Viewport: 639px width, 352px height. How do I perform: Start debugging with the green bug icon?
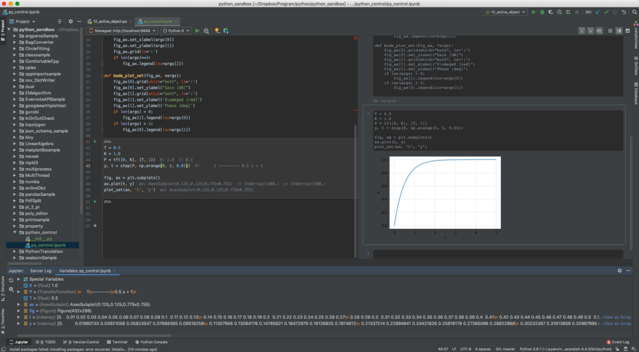pyautogui.click(x=542, y=12)
